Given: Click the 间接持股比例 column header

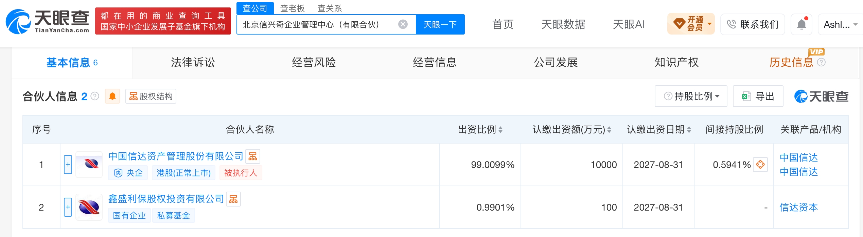Looking at the screenshot, I should pos(734,130).
